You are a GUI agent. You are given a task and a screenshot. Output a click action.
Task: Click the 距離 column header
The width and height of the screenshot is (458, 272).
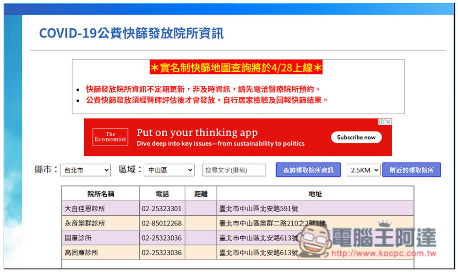click(x=201, y=194)
